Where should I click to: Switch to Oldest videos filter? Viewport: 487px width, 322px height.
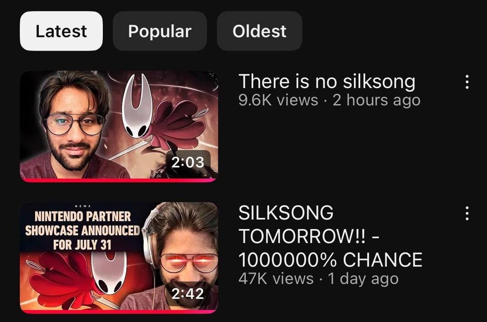pos(259,31)
